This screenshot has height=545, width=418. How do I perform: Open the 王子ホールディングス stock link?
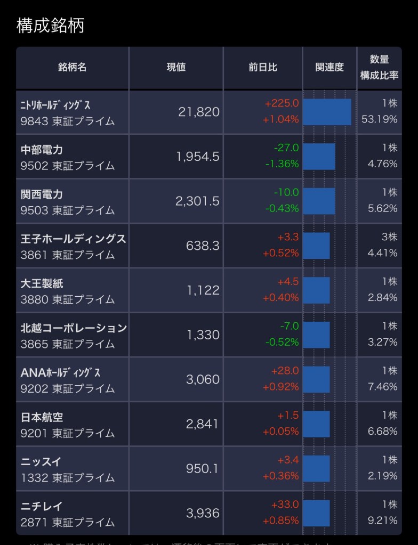pos(73,239)
